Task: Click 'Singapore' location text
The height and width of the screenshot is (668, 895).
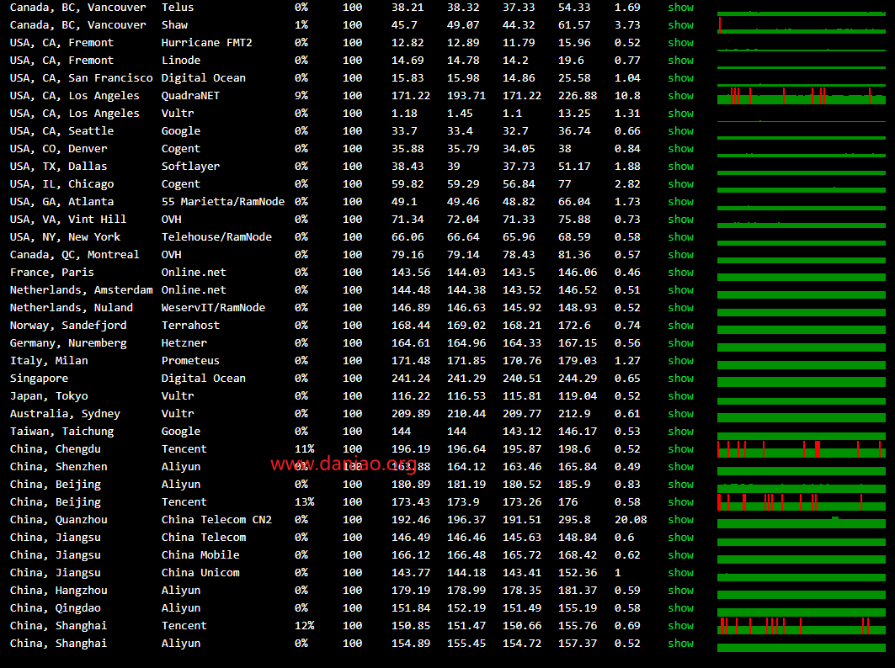Action: coord(39,379)
